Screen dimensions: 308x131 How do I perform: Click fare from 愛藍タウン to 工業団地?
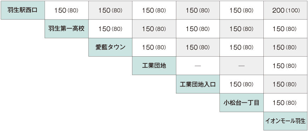[x=154, y=47]
